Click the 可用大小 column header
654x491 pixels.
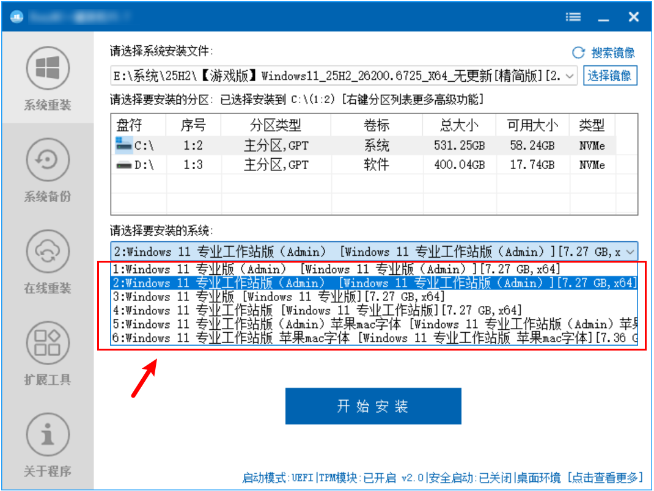coord(532,125)
